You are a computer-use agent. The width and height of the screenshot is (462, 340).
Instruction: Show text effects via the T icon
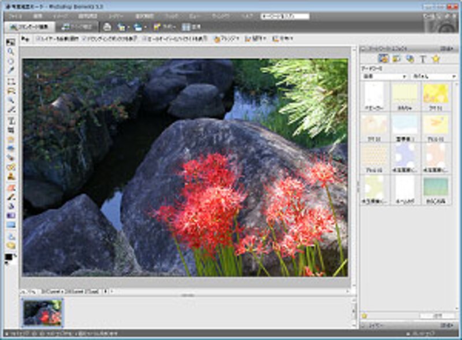coord(422,58)
